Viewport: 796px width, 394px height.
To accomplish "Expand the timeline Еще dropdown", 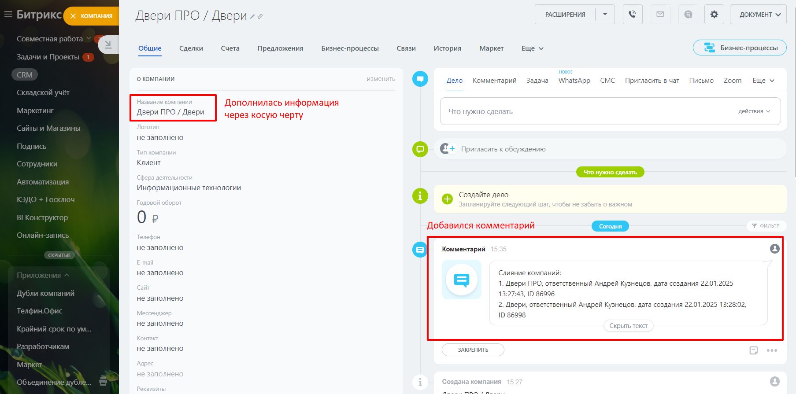I will point(763,81).
